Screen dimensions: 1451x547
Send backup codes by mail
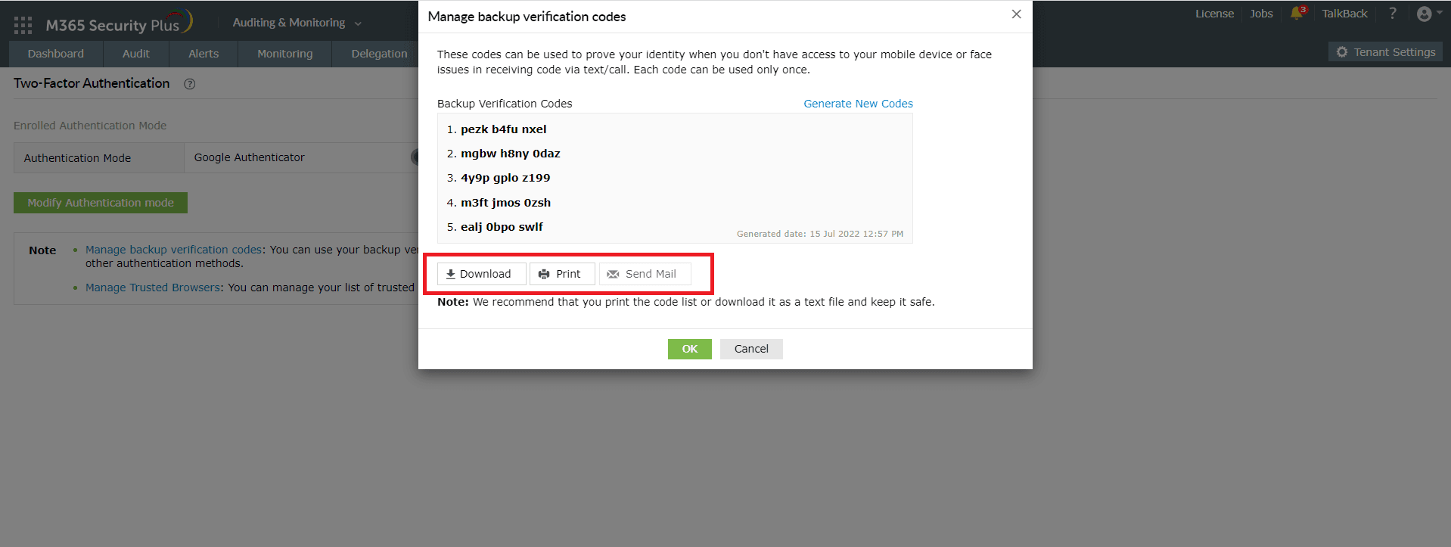coord(645,274)
